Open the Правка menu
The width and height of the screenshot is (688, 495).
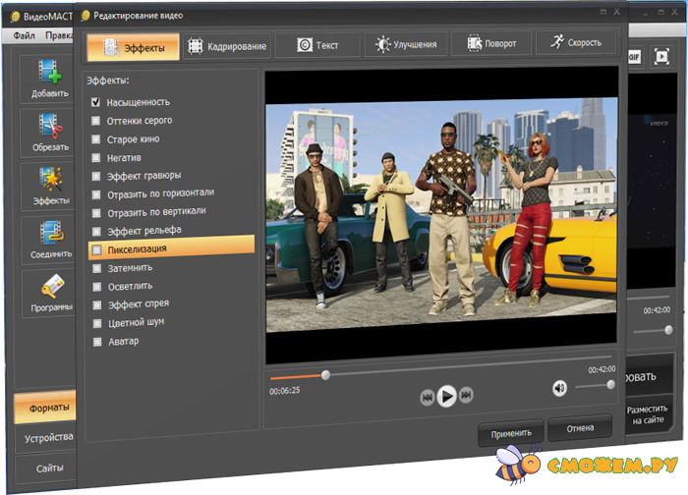point(59,35)
